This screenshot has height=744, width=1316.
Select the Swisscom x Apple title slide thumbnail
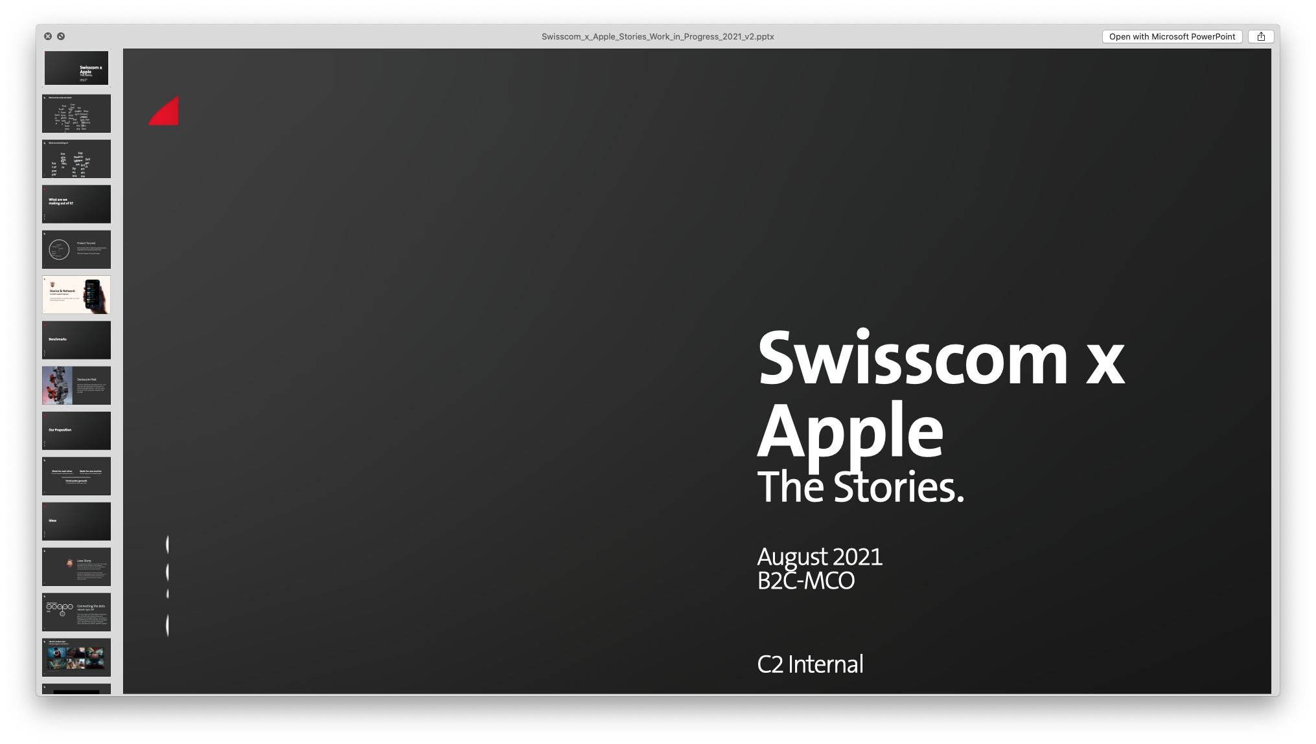coord(76,68)
